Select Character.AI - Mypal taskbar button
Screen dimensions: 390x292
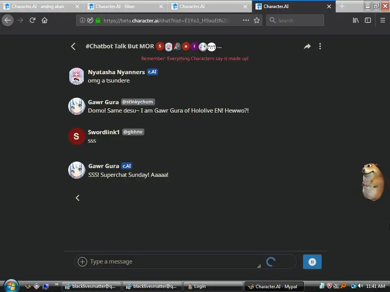[274, 287]
